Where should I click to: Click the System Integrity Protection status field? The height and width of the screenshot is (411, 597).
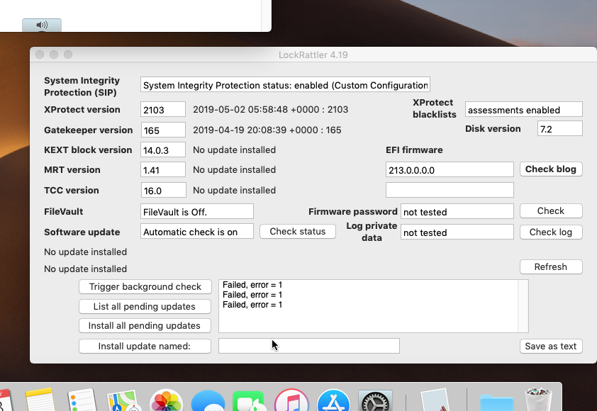[x=285, y=84]
